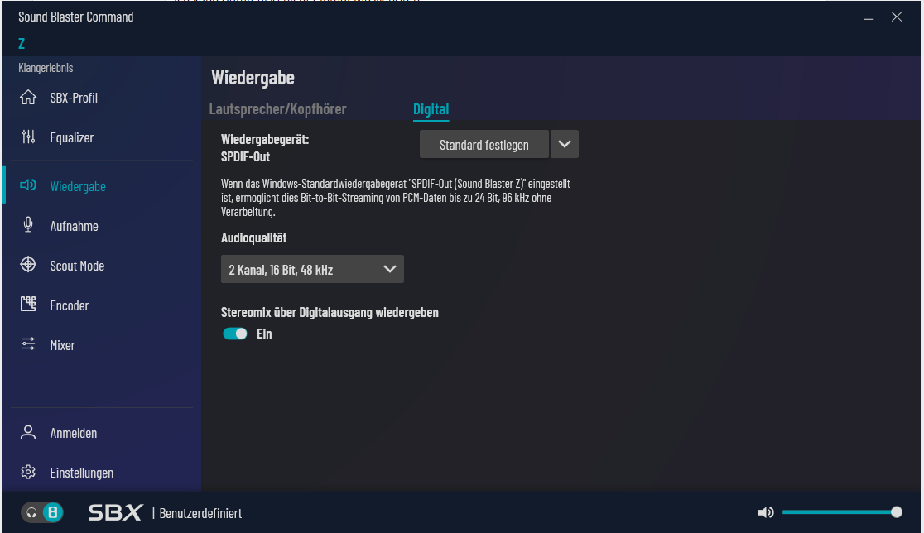Click the Scout Mode crosshair icon

tap(28, 265)
